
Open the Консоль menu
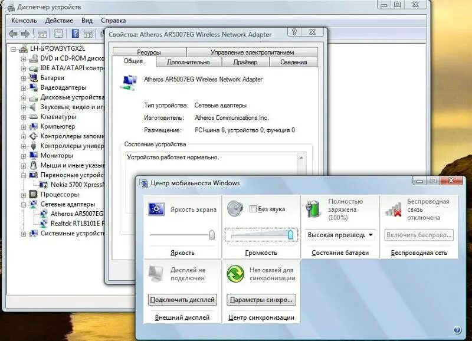coord(24,21)
